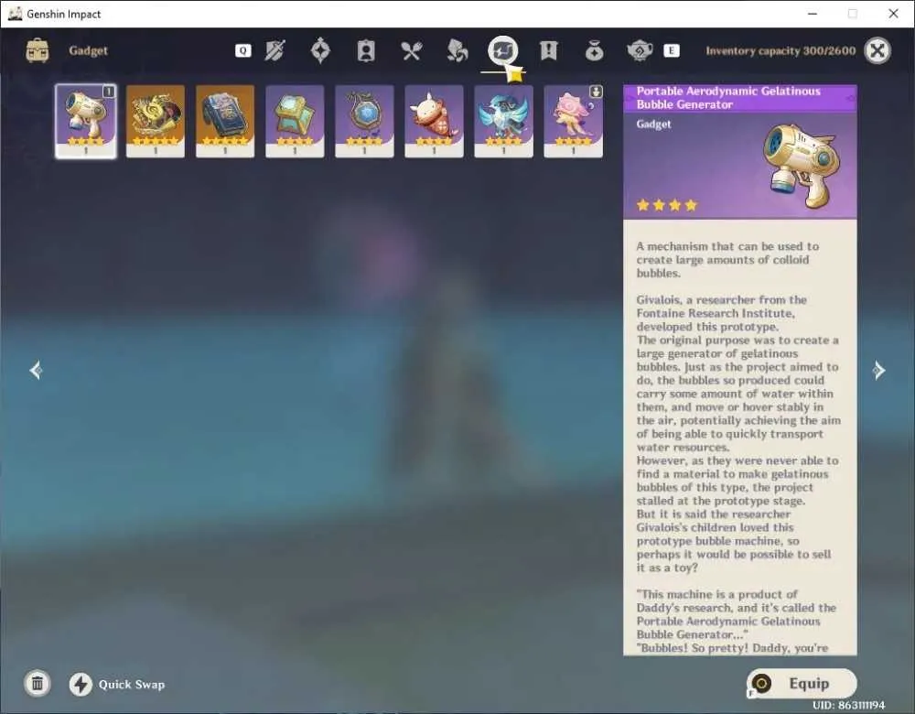Select the blue pendant gadget thumbnail
The image size is (915, 714).
click(x=364, y=122)
